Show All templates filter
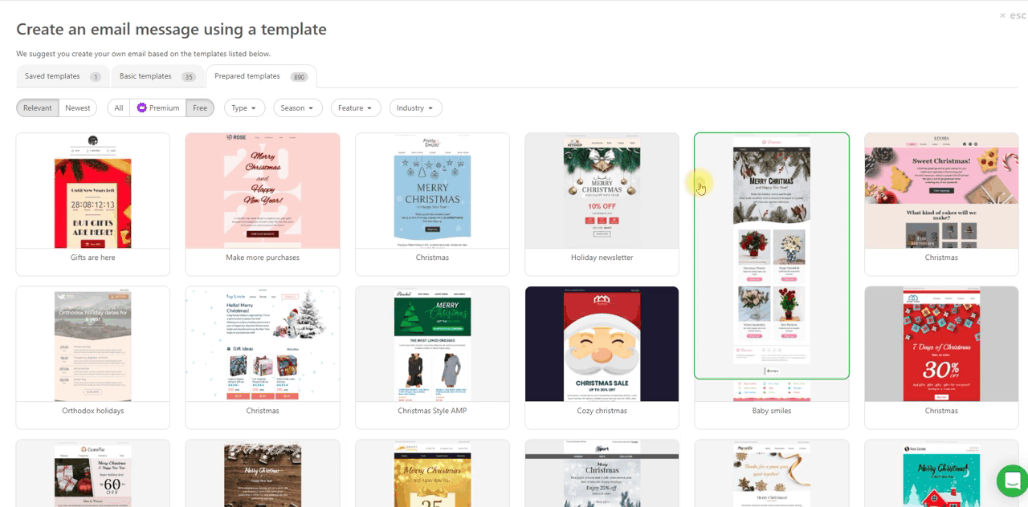 [x=119, y=107]
